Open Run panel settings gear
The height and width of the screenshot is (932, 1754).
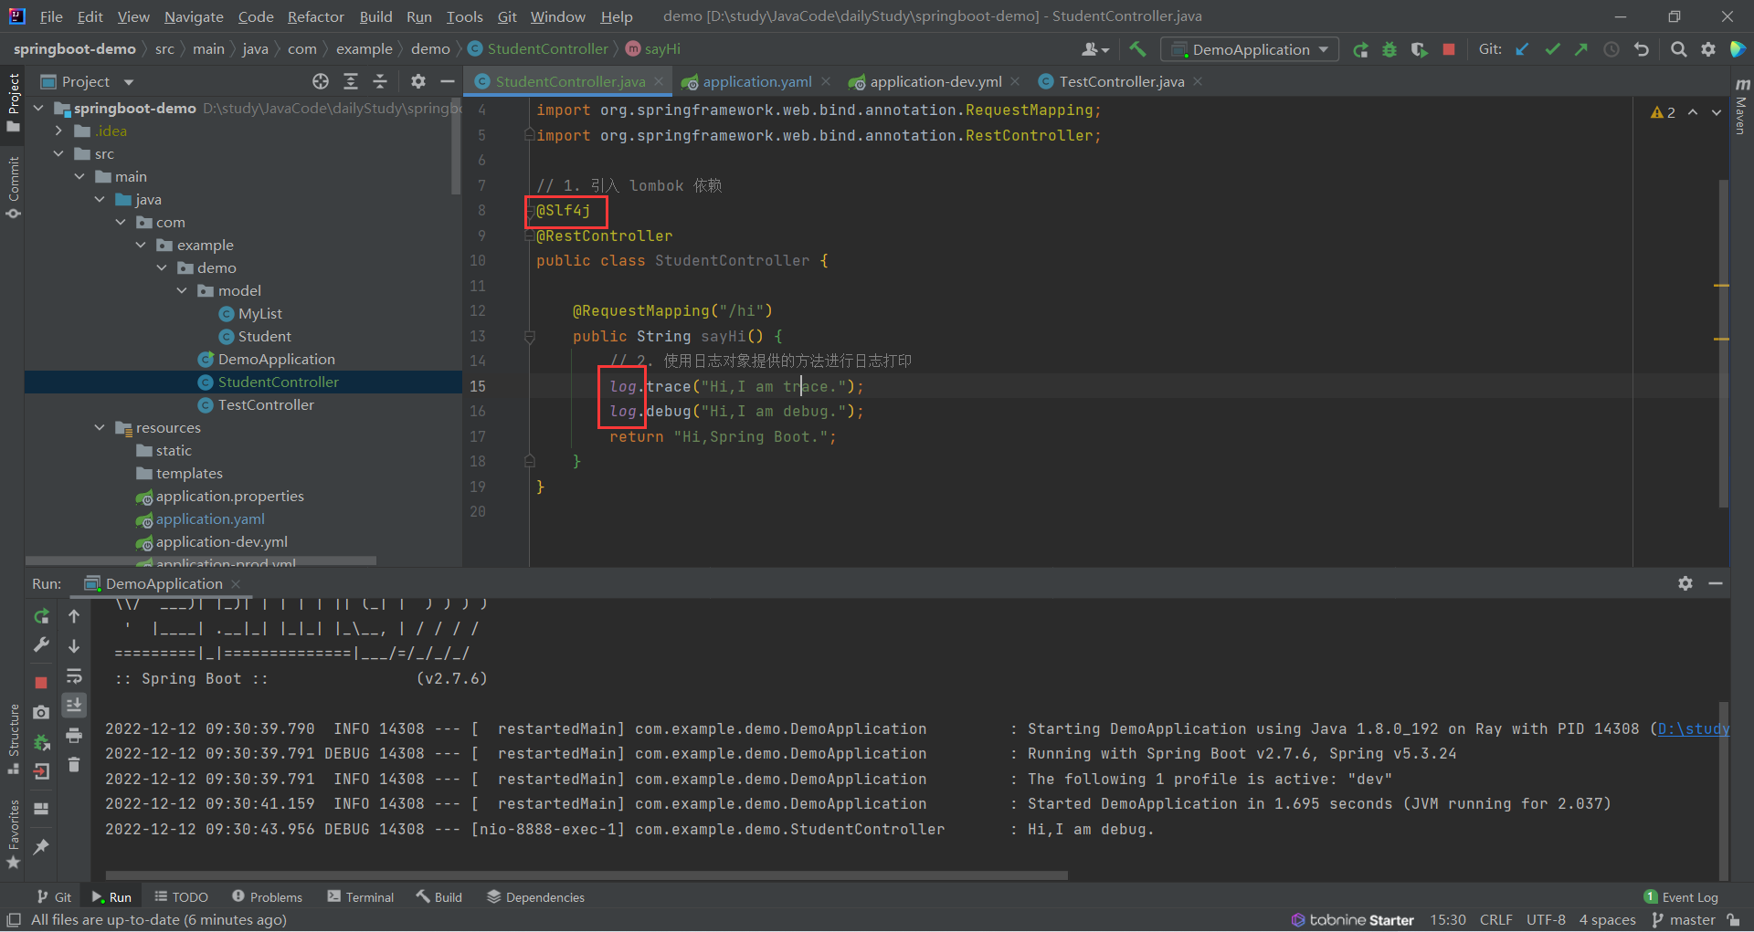tap(1685, 583)
